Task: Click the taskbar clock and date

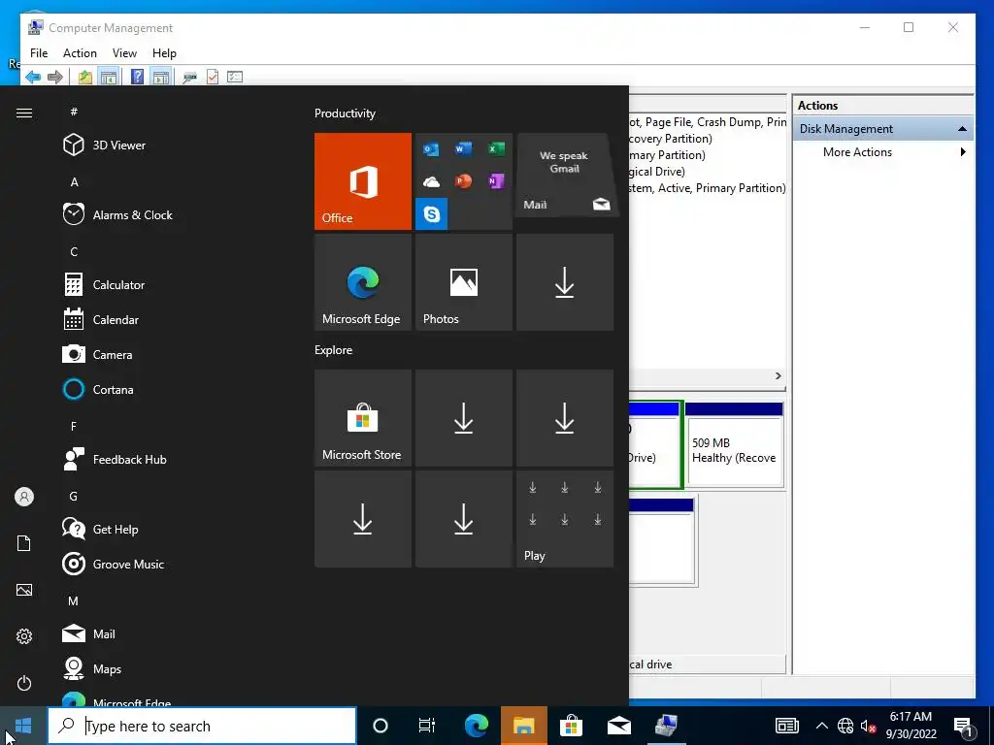Action: click(x=911, y=726)
